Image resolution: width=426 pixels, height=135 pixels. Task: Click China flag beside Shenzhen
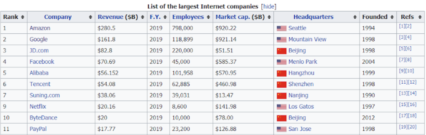point(281,84)
